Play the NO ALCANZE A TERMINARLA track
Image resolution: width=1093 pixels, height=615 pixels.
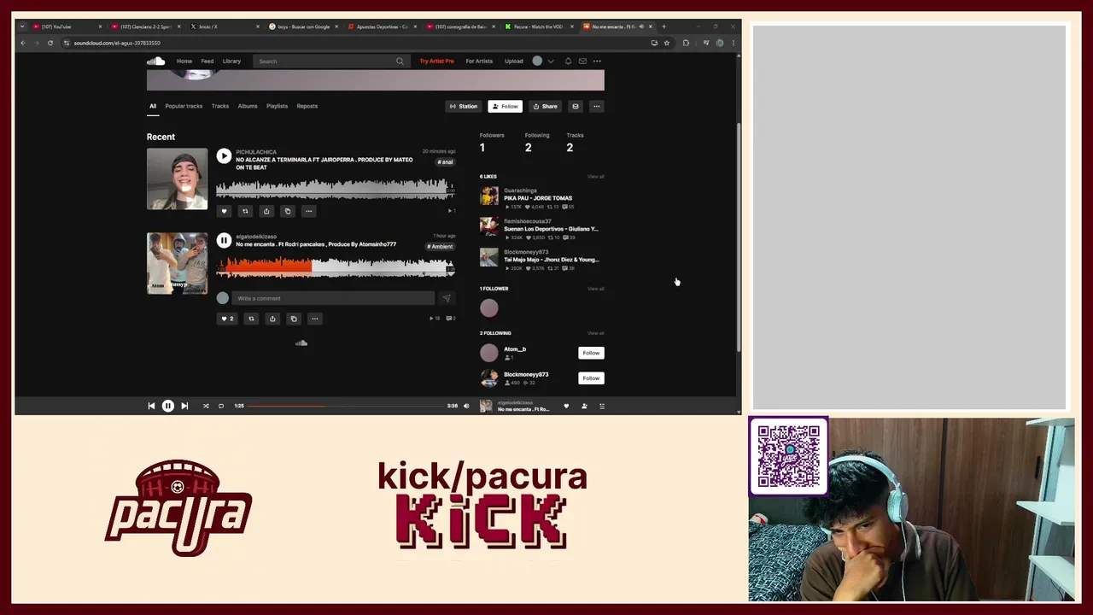[224, 155]
